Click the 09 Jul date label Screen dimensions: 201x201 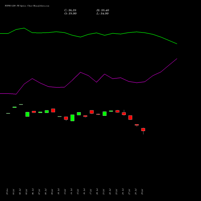click(x=52, y=192)
